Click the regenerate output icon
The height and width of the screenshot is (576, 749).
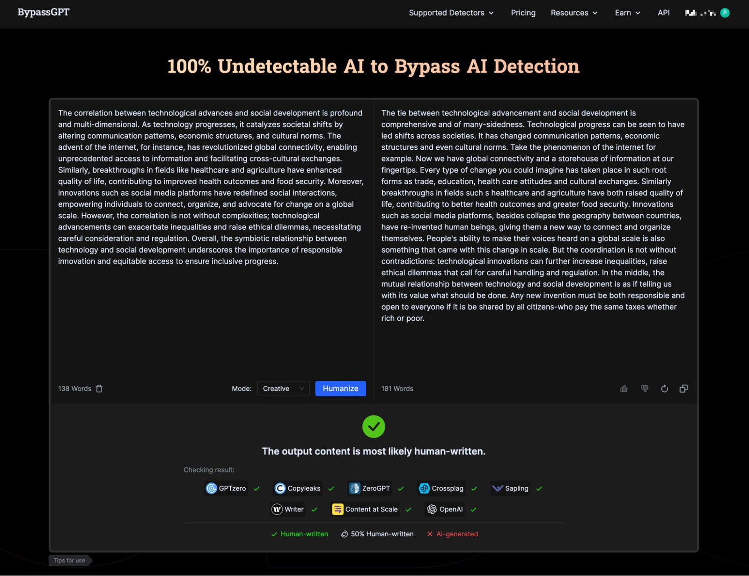click(x=664, y=388)
